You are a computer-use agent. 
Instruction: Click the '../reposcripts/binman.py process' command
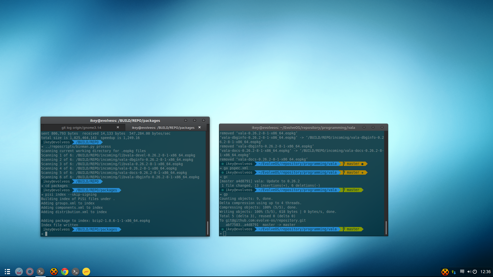pyautogui.click(x=78, y=147)
